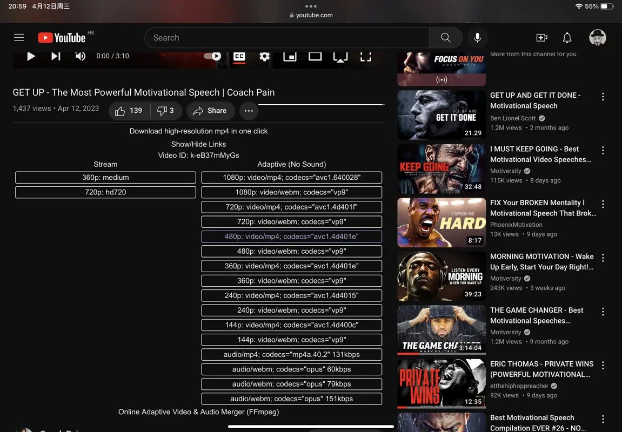Click the Share button

[x=210, y=111]
